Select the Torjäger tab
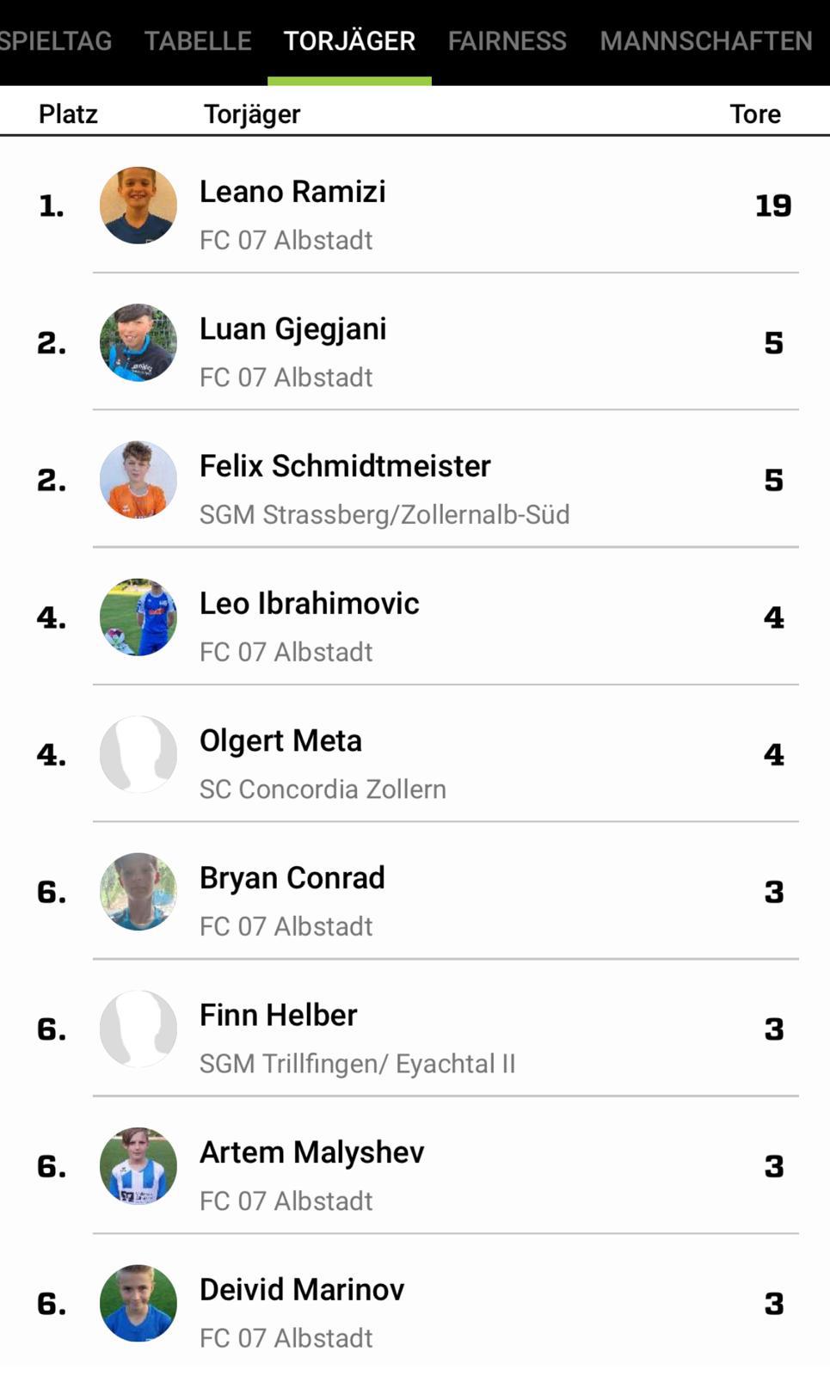830x1376 pixels. [x=349, y=40]
